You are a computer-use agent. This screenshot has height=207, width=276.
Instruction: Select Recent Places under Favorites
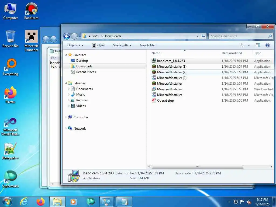86,72
